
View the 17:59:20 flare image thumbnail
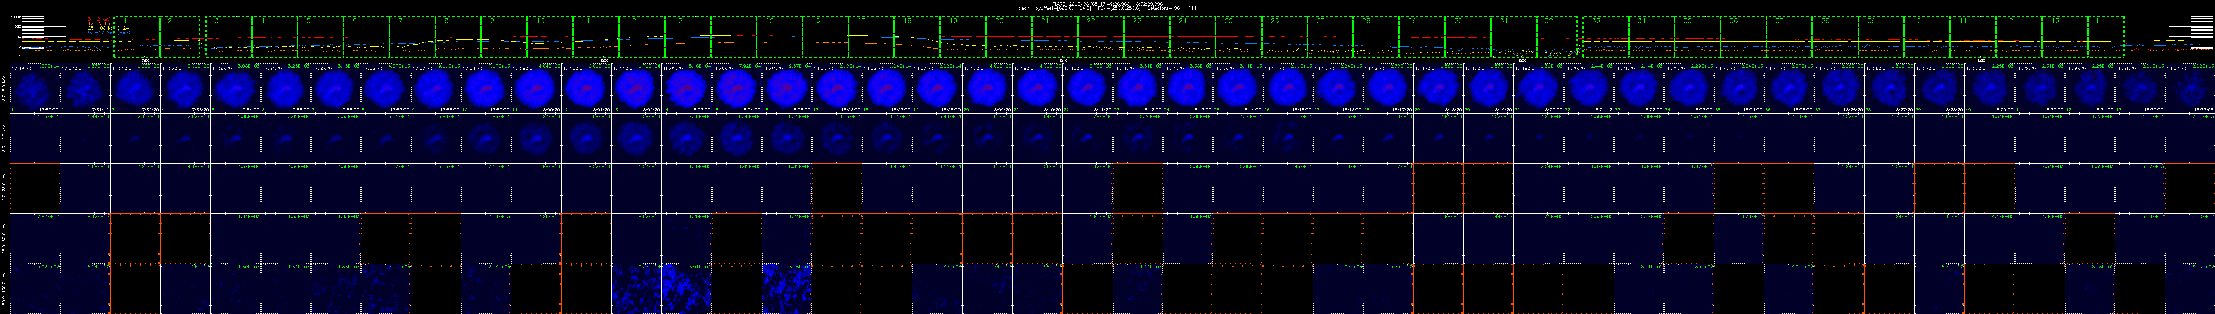pyautogui.click(x=537, y=88)
